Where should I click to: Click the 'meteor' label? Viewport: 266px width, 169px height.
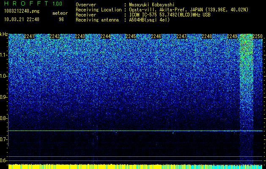[x=60, y=13]
